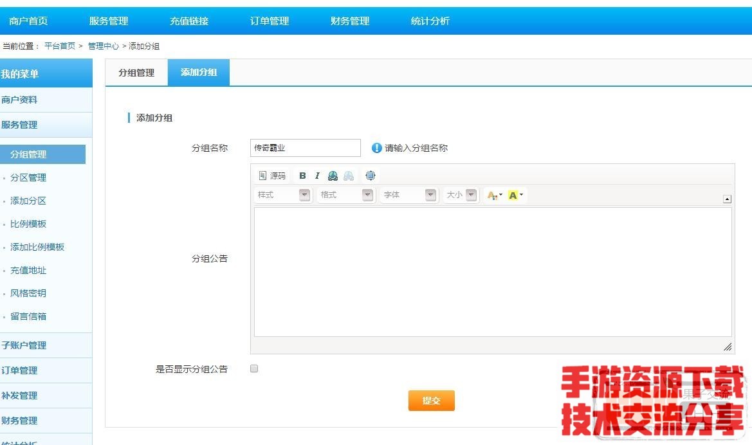Click the remove link icon
Screen dimensions: 752x445
(348, 176)
